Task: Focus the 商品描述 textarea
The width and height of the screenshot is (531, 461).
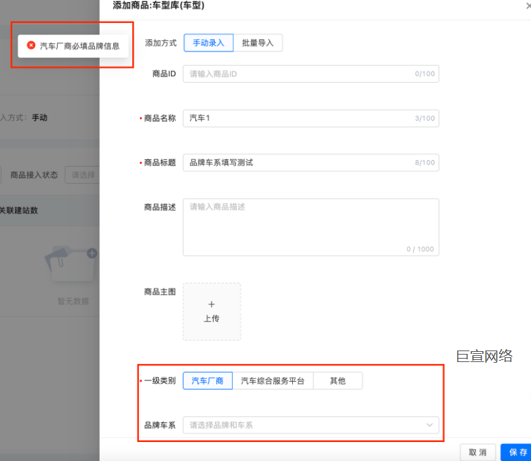Action: click(311, 227)
